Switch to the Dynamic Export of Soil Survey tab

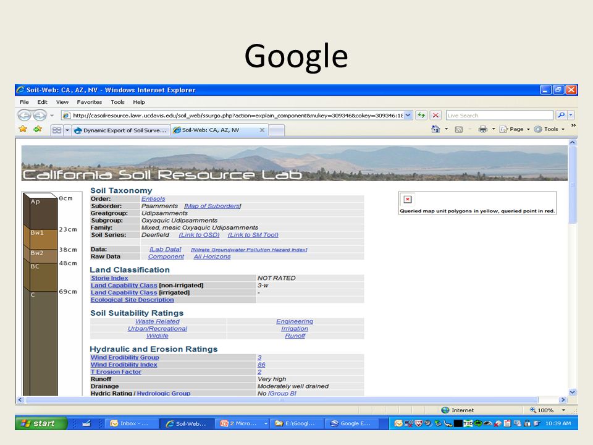pyautogui.click(x=120, y=130)
